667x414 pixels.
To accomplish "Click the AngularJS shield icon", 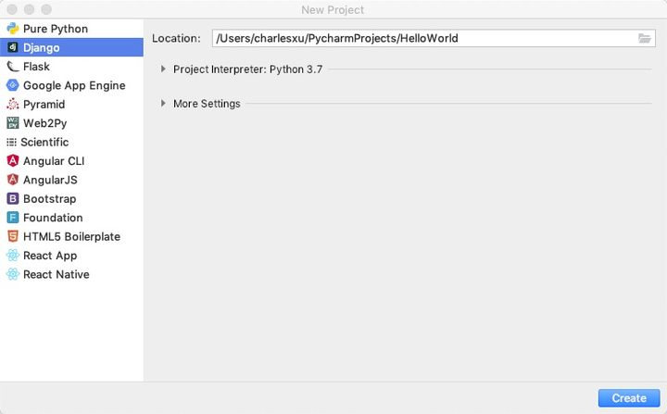I will coord(13,180).
